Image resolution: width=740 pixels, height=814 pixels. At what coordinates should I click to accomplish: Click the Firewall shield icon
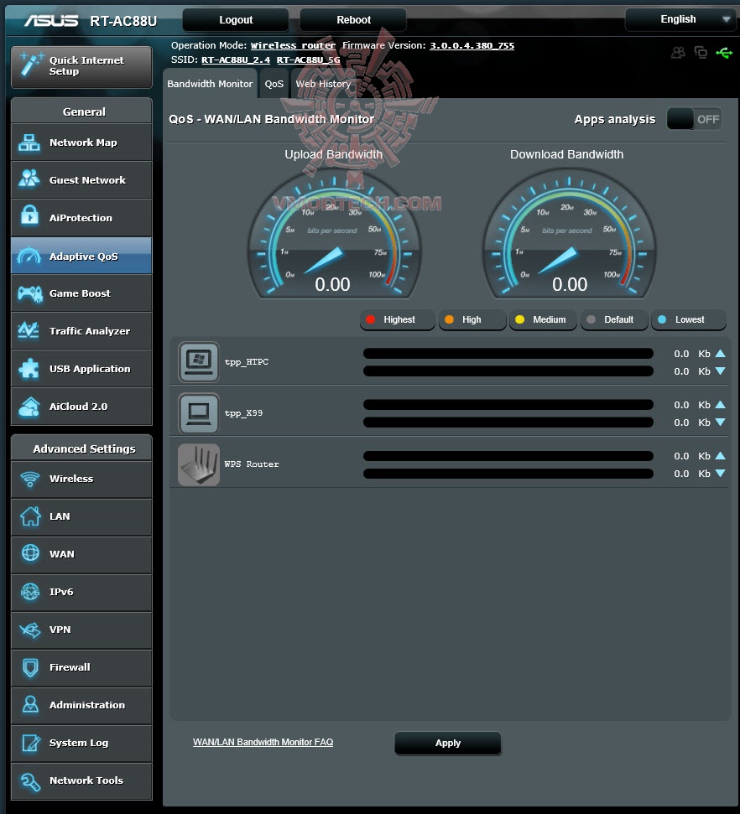(31, 667)
